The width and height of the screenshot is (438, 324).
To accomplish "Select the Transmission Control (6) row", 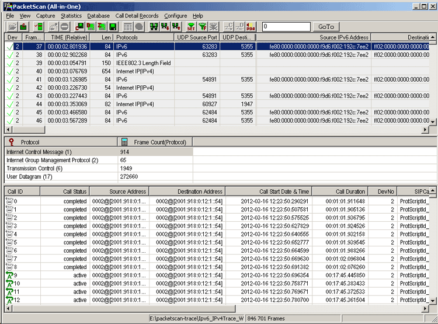I will tap(99, 169).
